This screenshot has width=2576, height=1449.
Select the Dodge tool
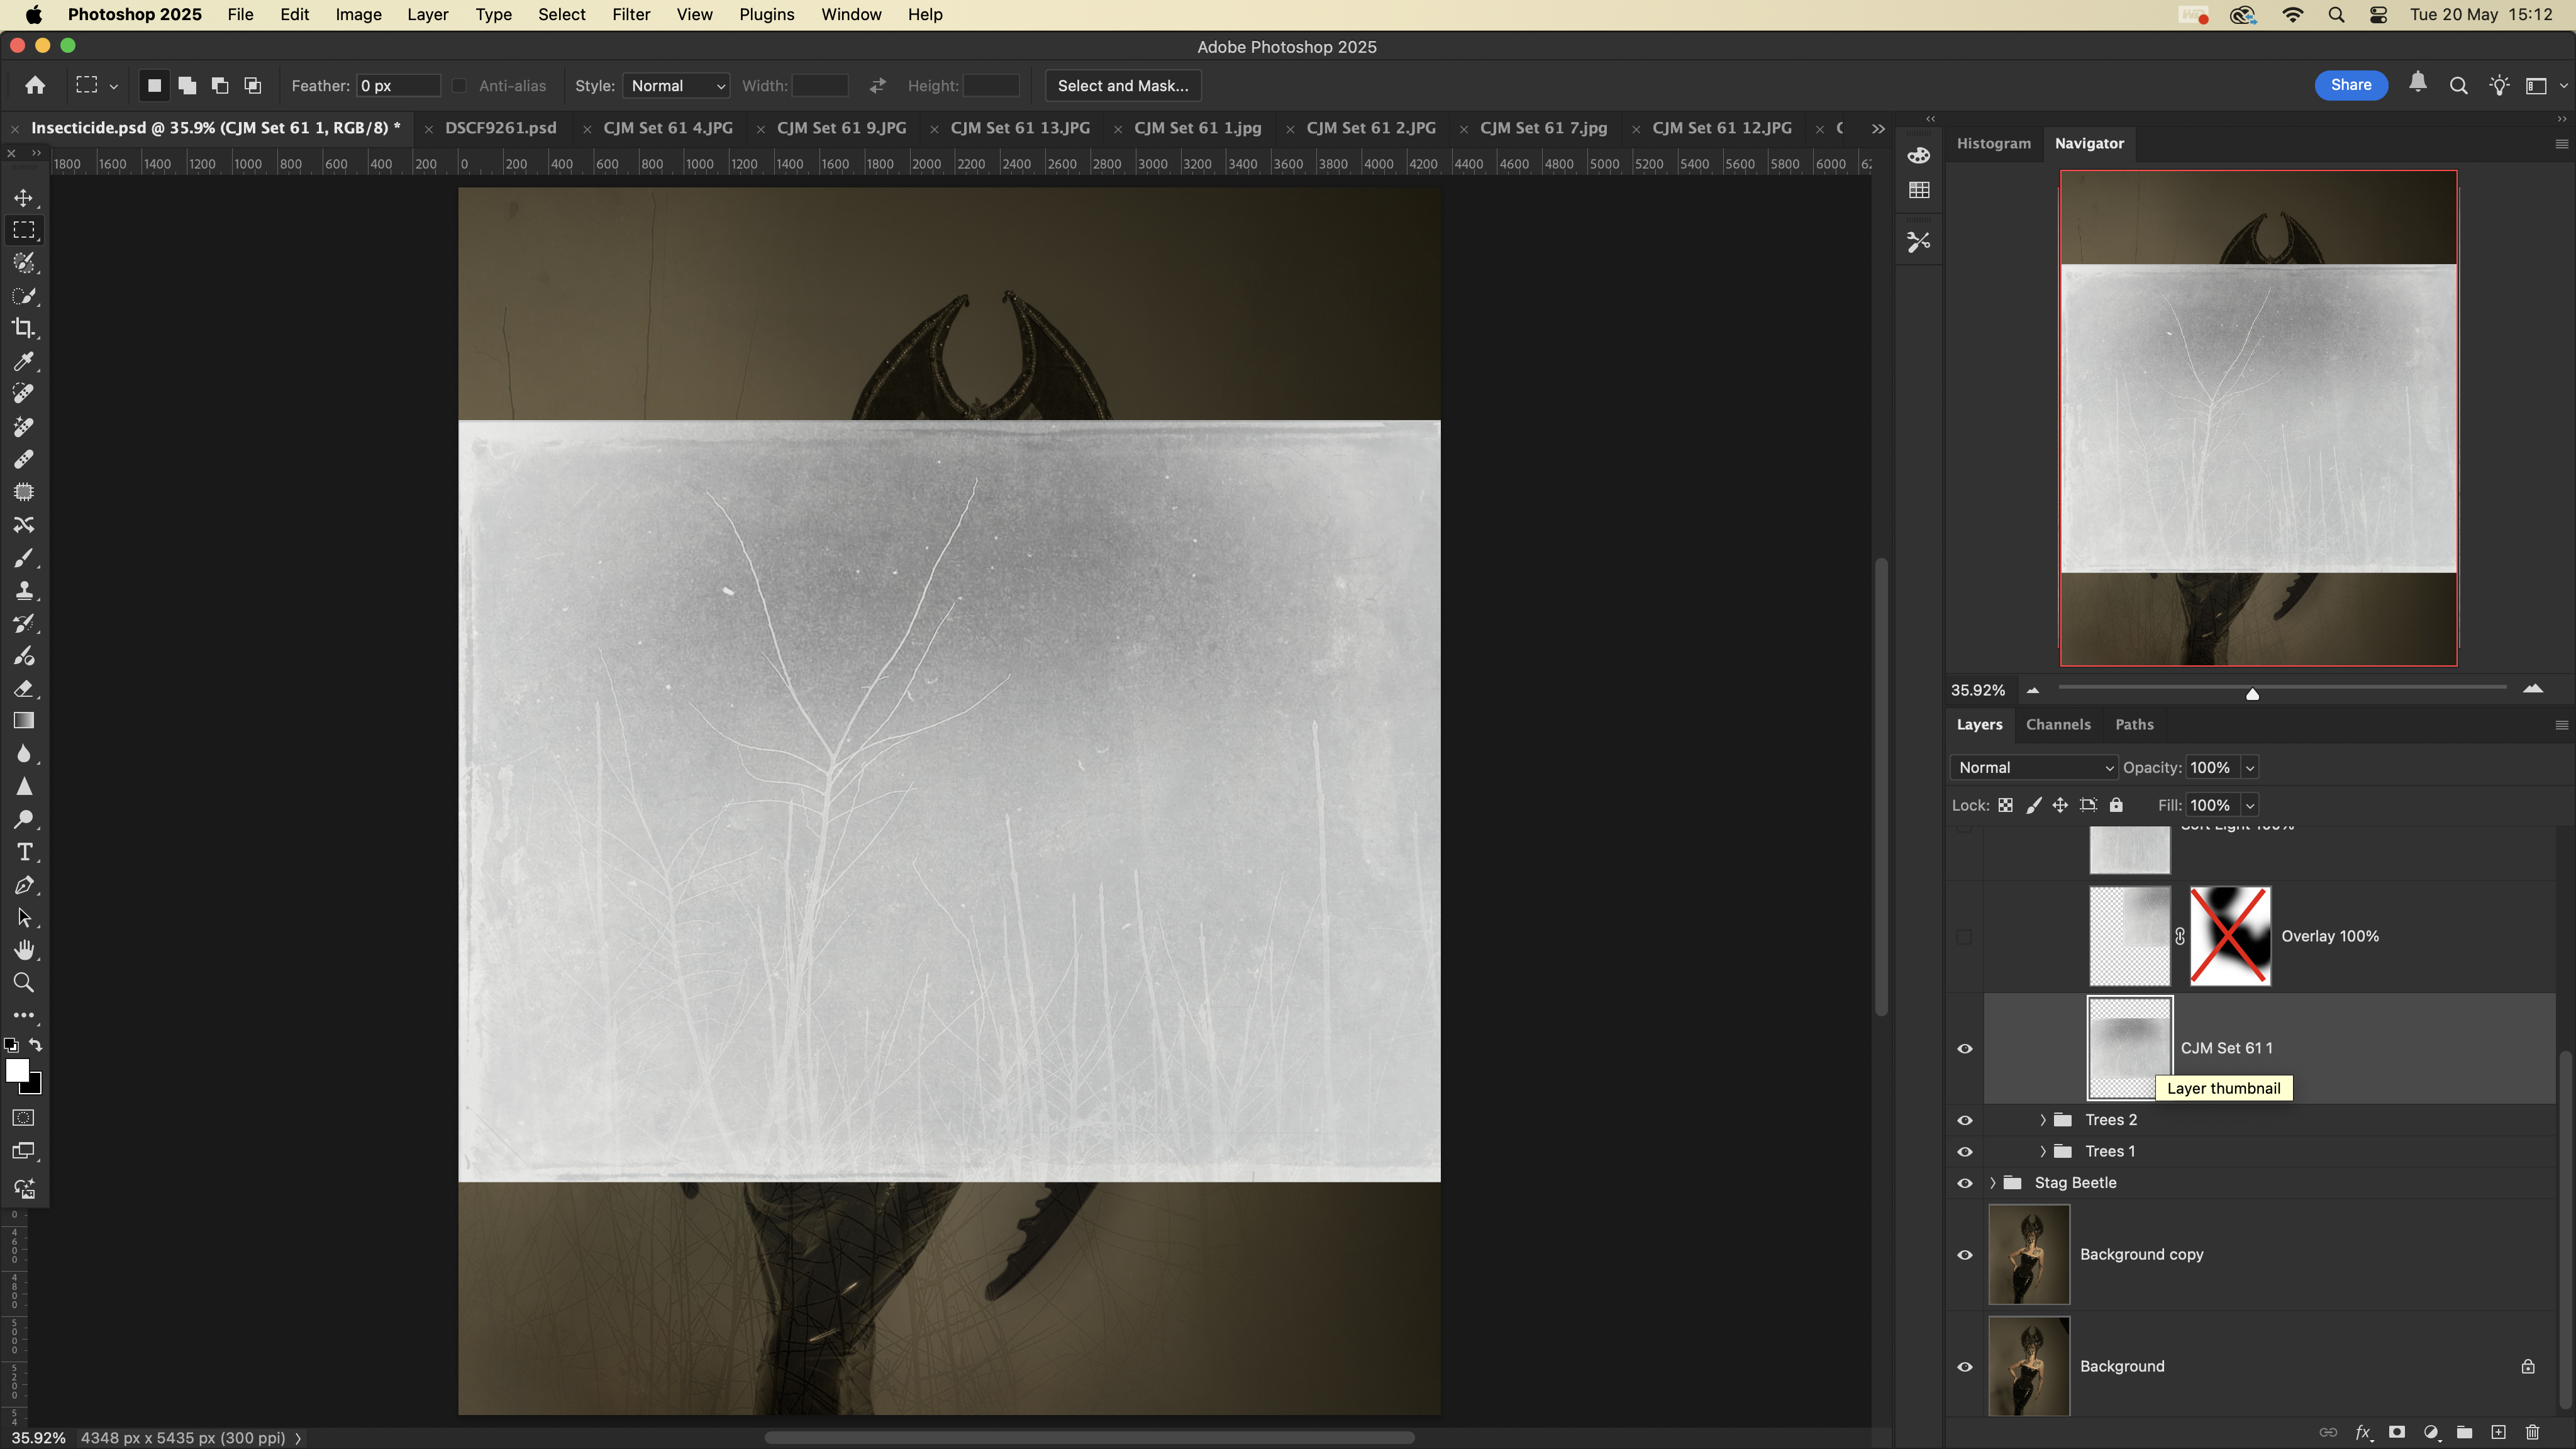click(24, 819)
